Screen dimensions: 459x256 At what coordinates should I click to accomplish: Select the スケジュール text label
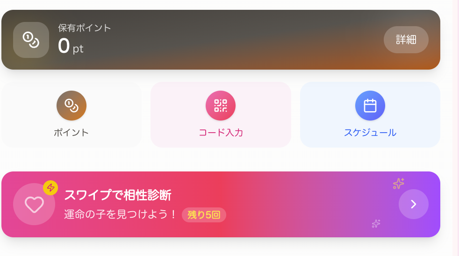370,132
